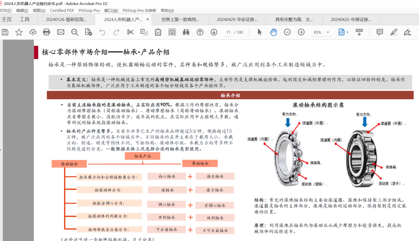Activate the arrow selection tool
Viewport: 419px width, 241px height.
pos(260,32)
